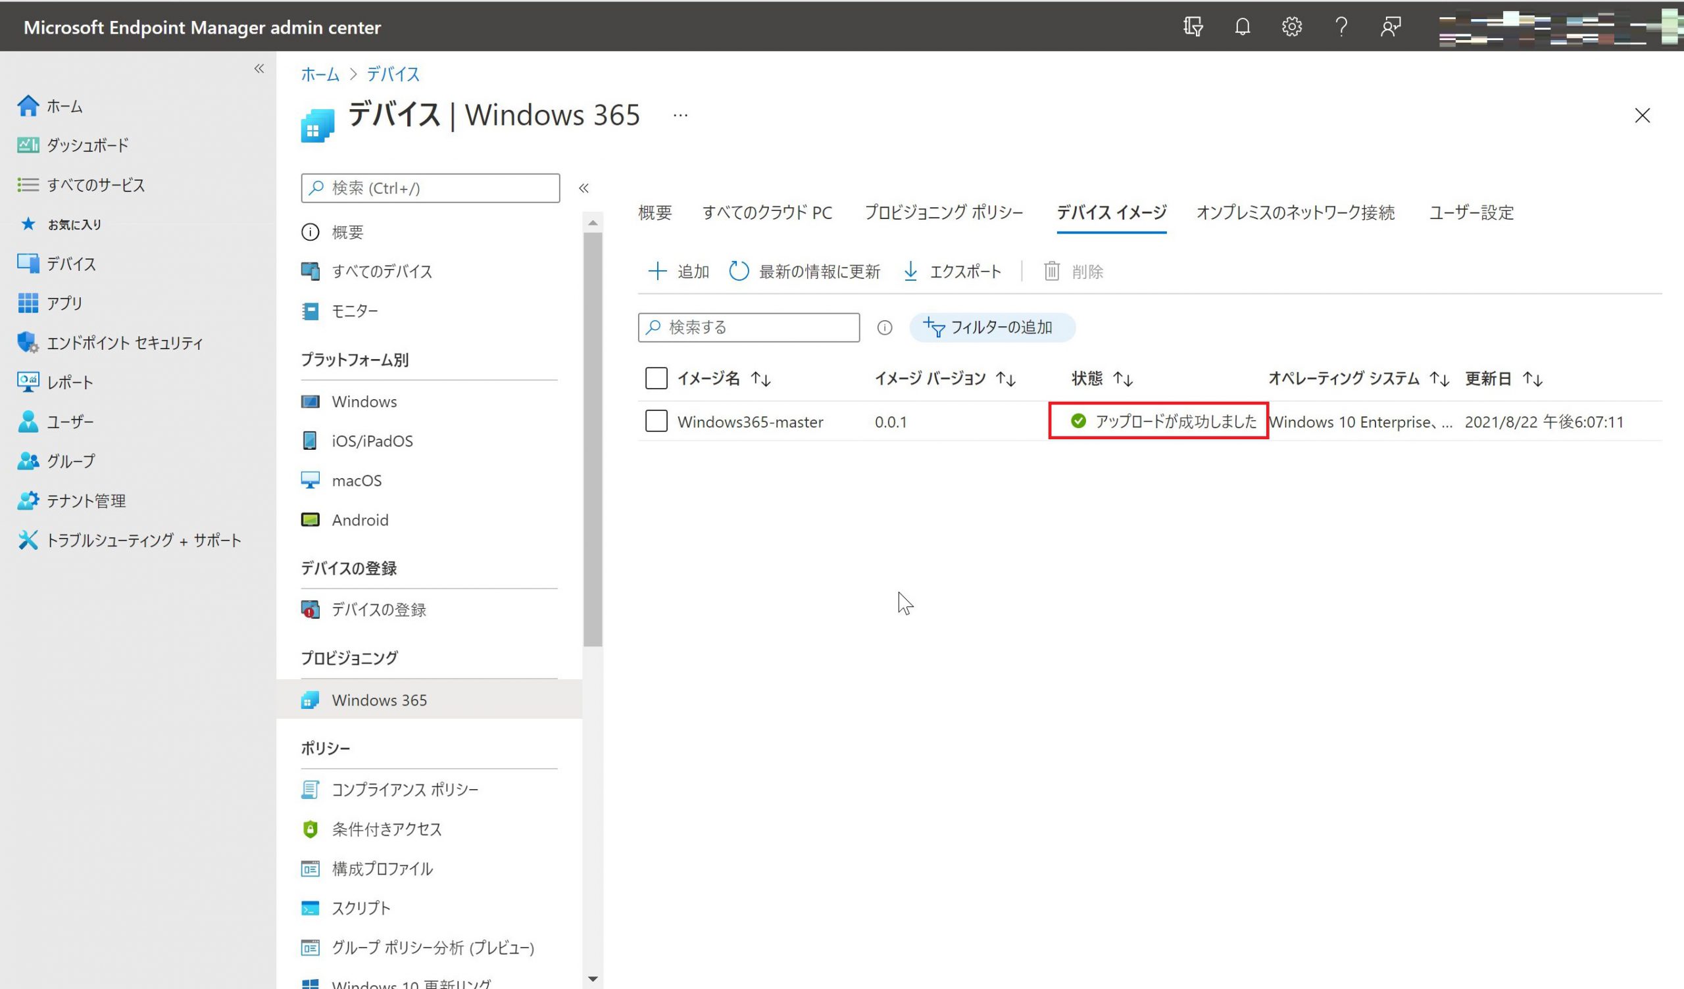Click the Endpoint Security shield icon
The width and height of the screenshot is (1684, 989).
click(28, 343)
